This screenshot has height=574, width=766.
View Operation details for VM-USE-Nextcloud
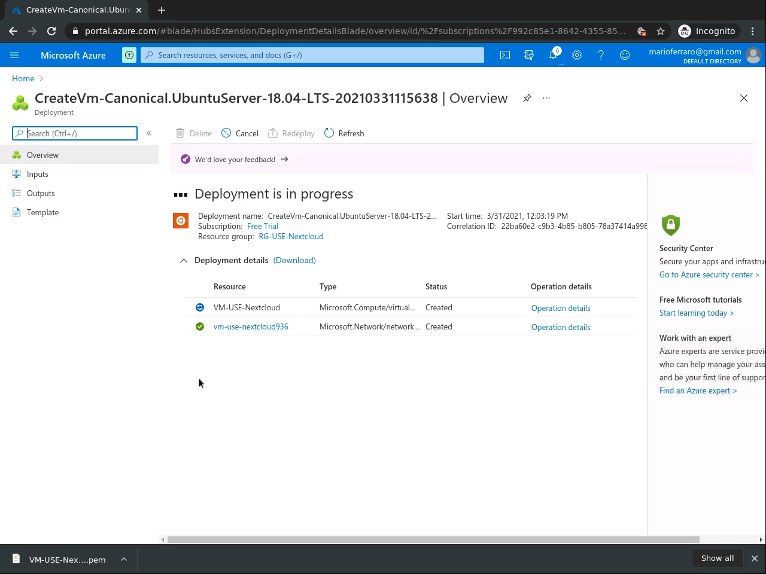[561, 308]
